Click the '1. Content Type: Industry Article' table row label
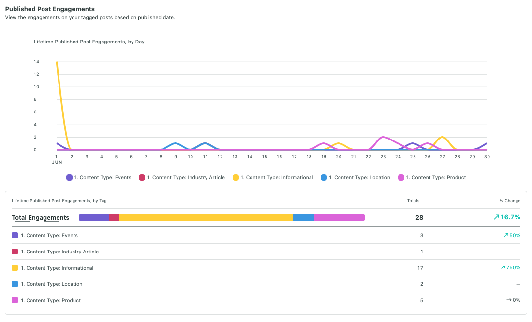Screen dimensions: 532x322 coord(59,252)
